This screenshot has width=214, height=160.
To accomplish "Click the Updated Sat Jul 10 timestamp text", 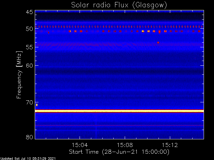I will click(28, 159).
